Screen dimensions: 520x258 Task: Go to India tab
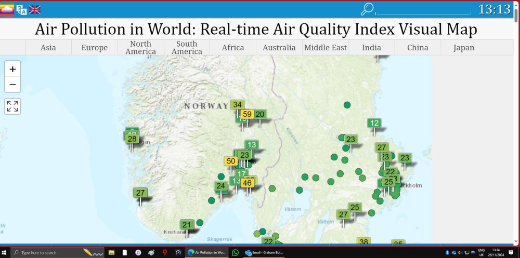(x=371, y=47)
